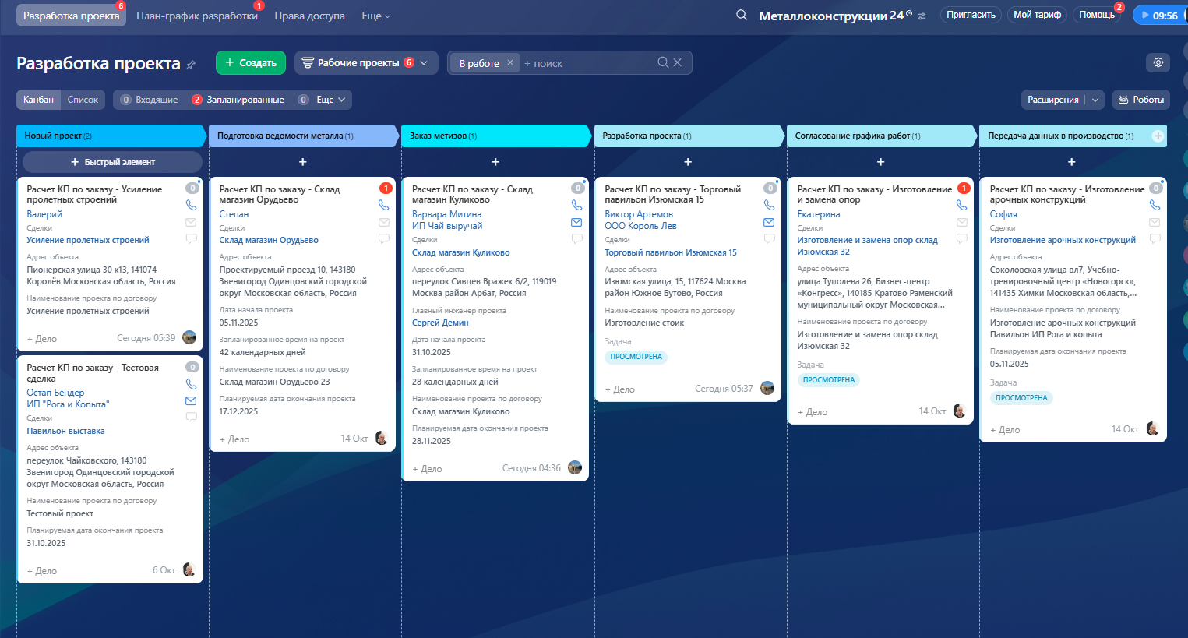Image resolution: width=1188 pixels, height=638 pixels.
Task: Call Виктор Артемов via phone icon
Action: [769, 205]
